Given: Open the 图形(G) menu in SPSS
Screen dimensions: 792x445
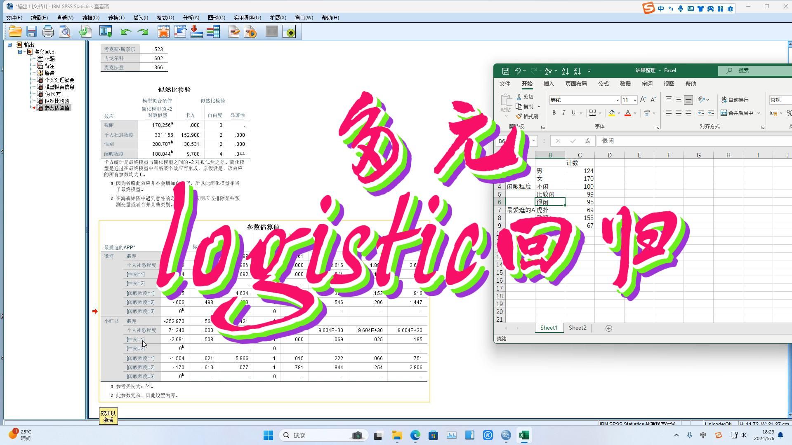Looking at the screenshot, I should click(x=216, y=18).
